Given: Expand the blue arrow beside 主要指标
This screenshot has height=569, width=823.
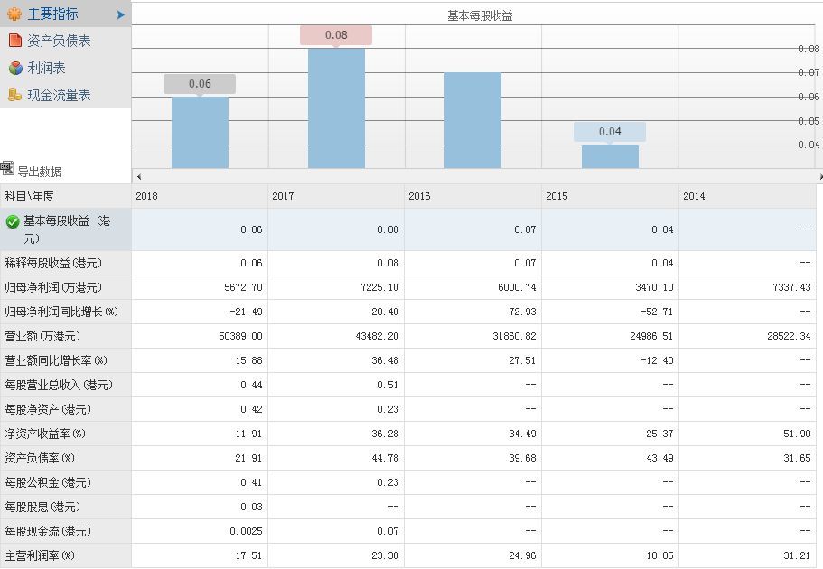Looking at the screenshot, I should tap(121, 14).
